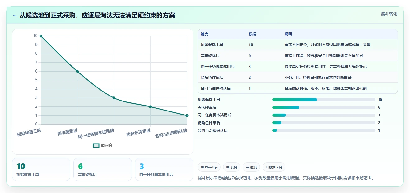Viewport: 410px width, 193px height.
Task: Click the 数据卡片 tag chip
Action: pyautogui.click(x=274, y=167)
